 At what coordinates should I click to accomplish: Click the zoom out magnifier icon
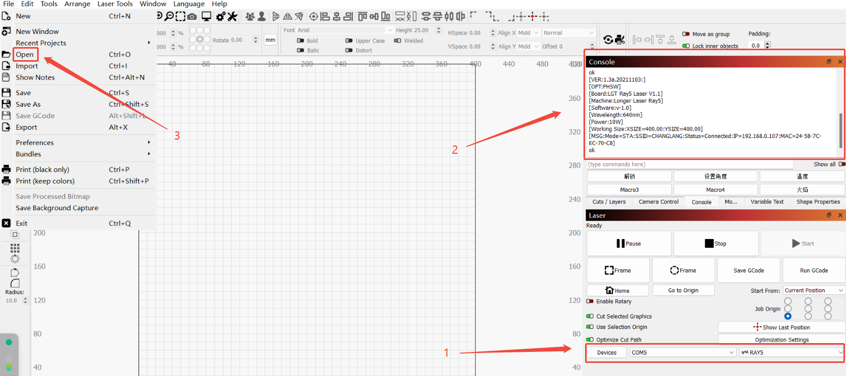[169, 17]
